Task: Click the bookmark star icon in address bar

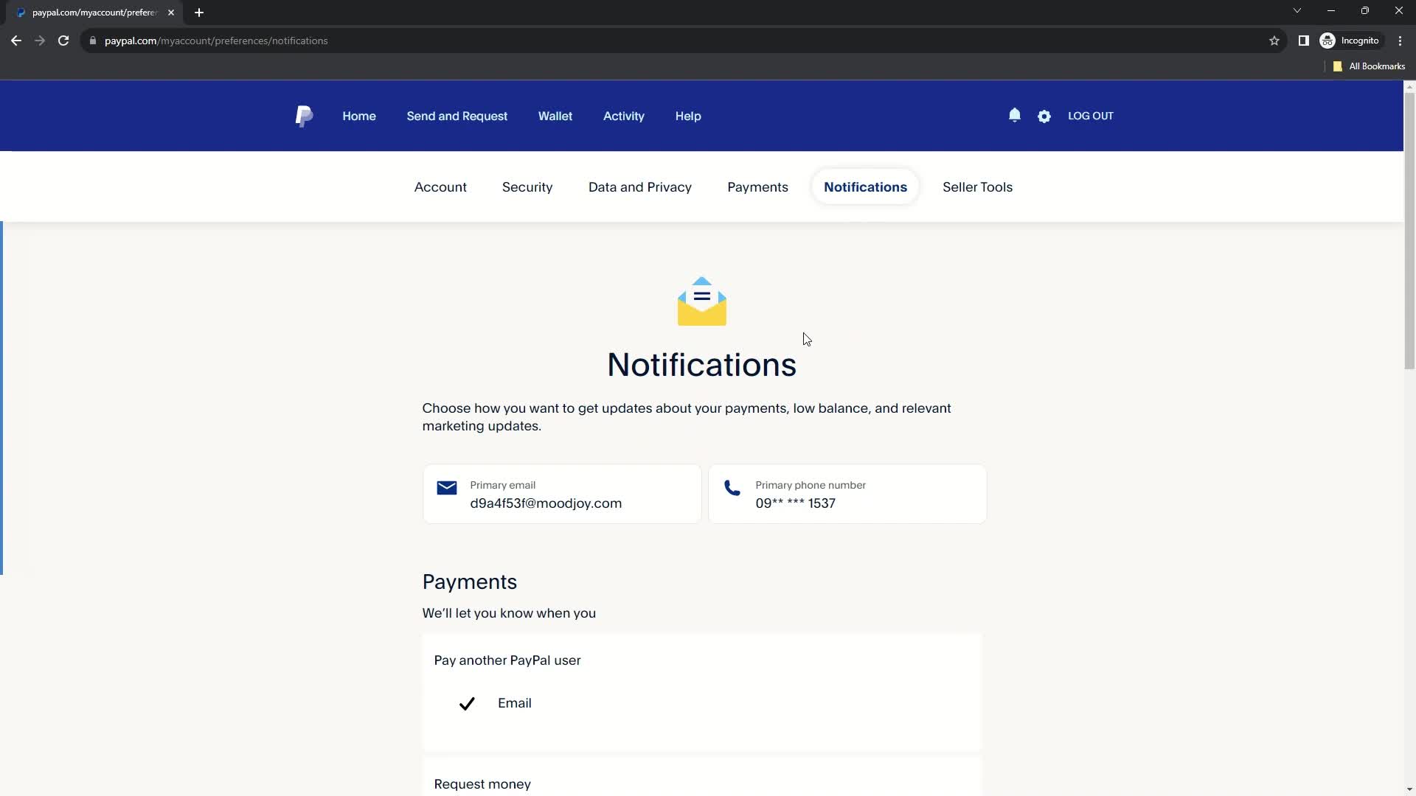Action: click(1274, 41)
